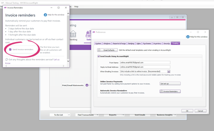The width and height of the screenshot is (214, 131).
Task: Expand the When Emailing Invoices dropdown
Action: 169,71
